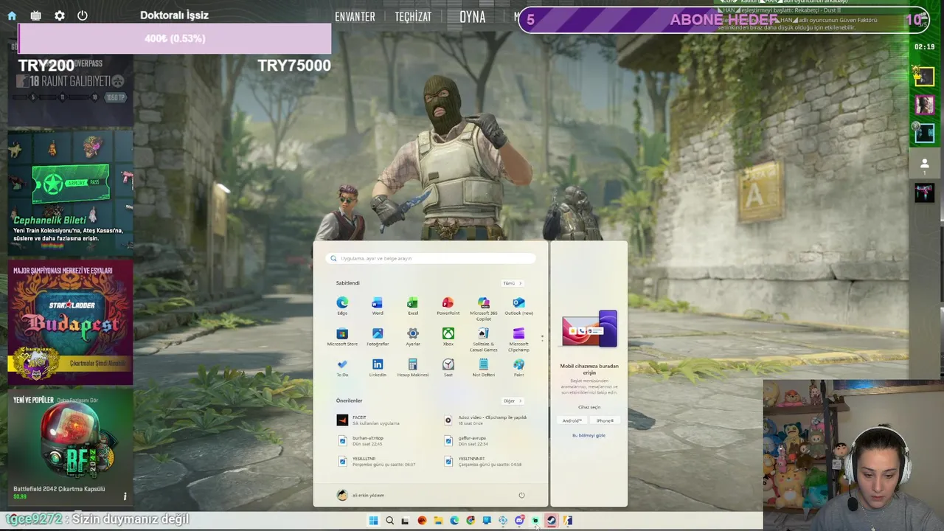Image resolution: width=944 pixels, height=531 pixels.
Task: Open EA app on taskbar
Action: 422,521
